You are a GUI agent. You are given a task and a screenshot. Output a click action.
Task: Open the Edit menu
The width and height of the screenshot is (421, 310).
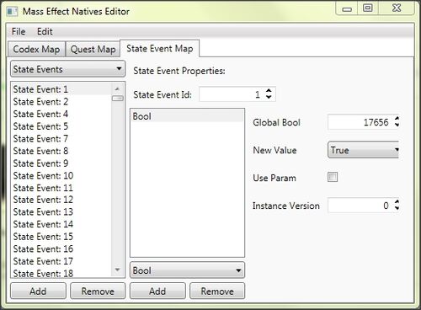point(45,31)
